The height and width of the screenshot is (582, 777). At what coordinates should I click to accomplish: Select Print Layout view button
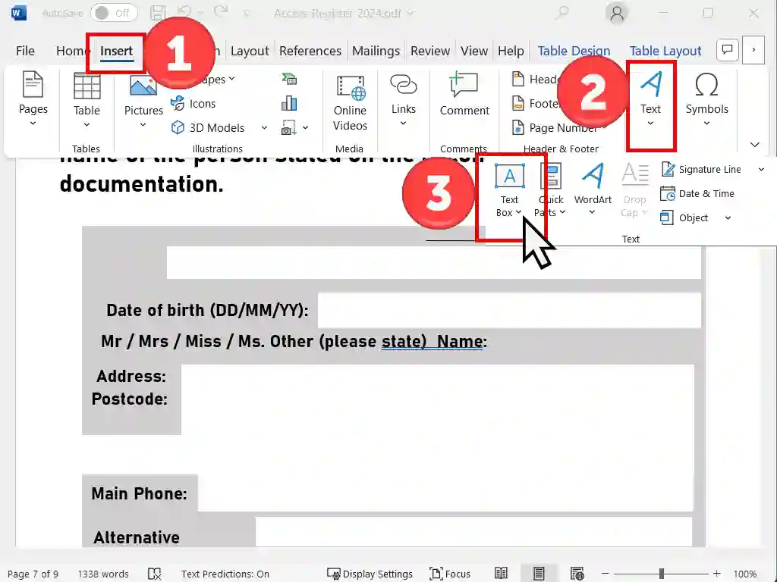pyautogui.click(x=539, y=574)
